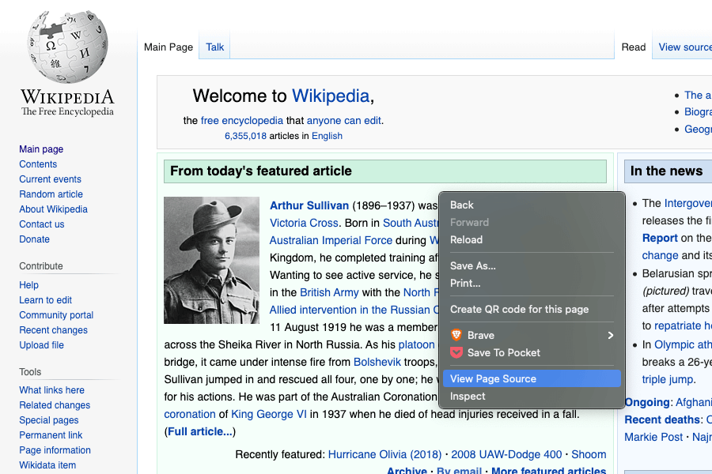The image size is (712, 474).
Task: Select Print... from context menu
Action: (x=532, y=283)
